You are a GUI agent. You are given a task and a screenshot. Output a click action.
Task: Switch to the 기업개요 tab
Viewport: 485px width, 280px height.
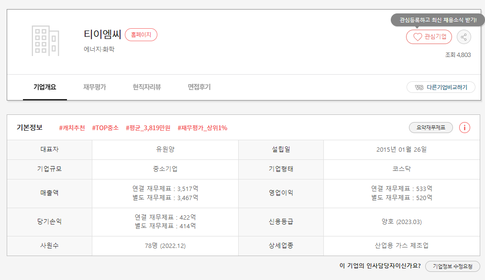[45, 87]
